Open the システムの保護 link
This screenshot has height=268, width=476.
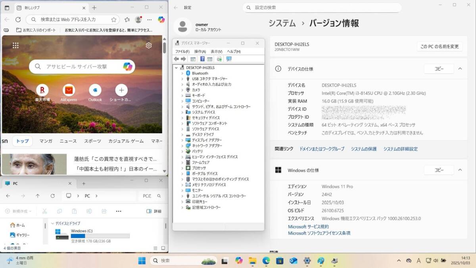363,149
